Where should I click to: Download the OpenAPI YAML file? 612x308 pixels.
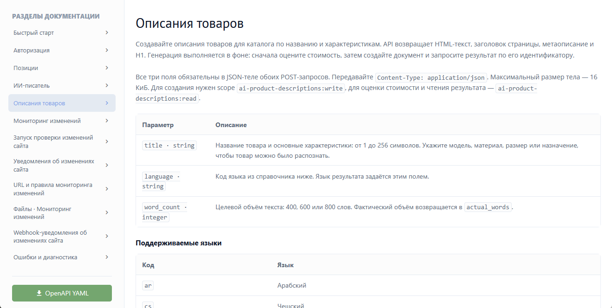(x=62, y=293)
